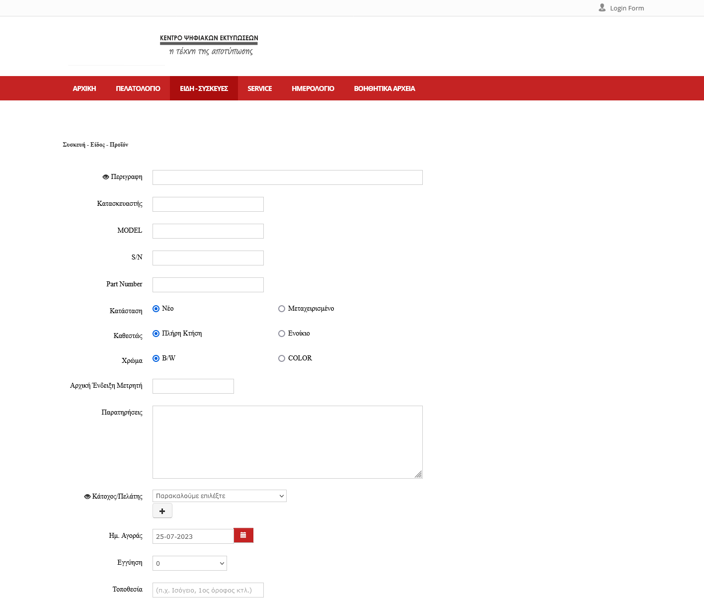704x599 pixels.
Task: Open the Κάτοχος/Πελάτης dropdown
Action: click(x=219, y=496)
